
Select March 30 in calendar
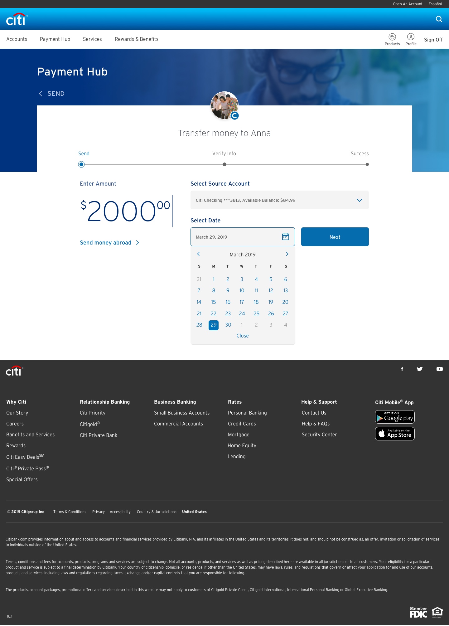[x=228, y=325]
